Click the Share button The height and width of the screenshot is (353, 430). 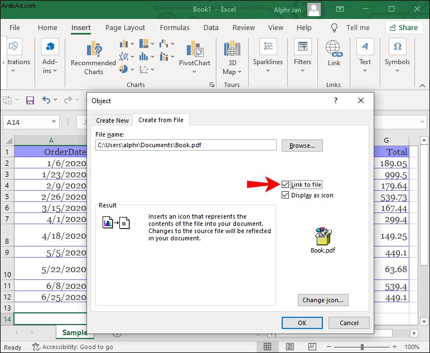404,28
